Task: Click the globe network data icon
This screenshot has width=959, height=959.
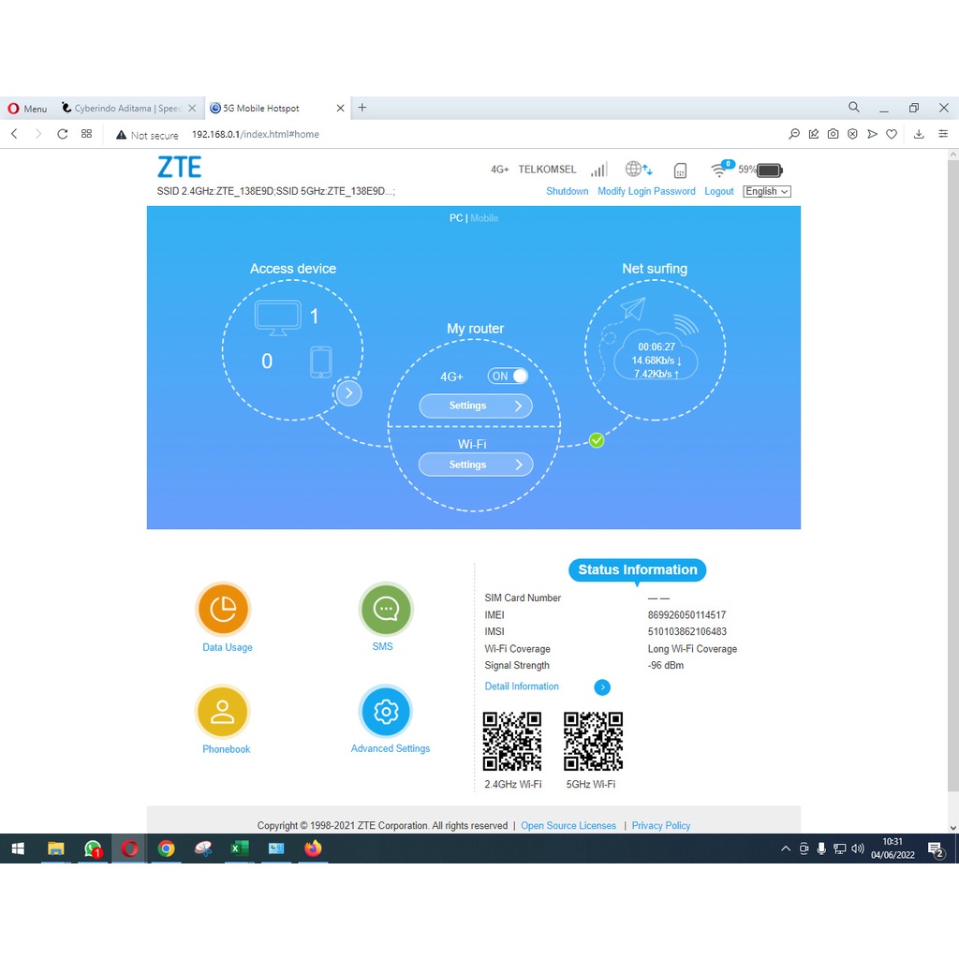Action: [x=639, y=169]
